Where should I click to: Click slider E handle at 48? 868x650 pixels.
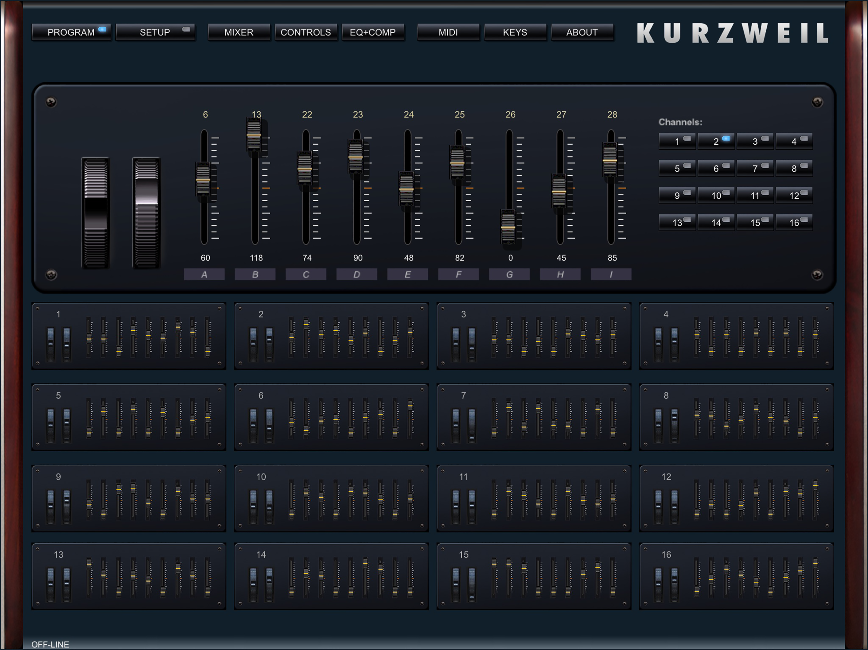point(407,189)
